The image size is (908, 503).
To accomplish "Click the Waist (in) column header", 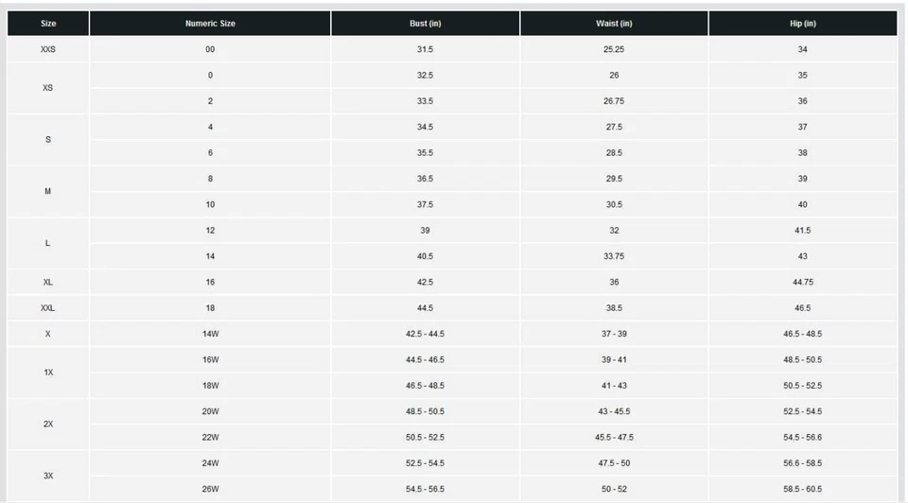I will tap(614, 24).
